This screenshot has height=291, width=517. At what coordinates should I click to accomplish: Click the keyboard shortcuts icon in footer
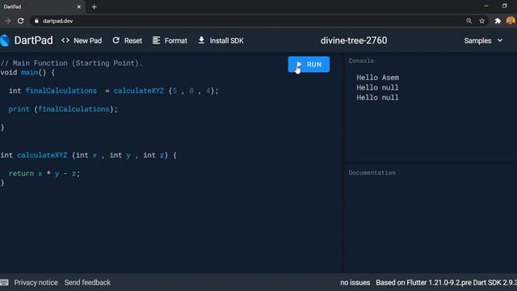point(4,282)
